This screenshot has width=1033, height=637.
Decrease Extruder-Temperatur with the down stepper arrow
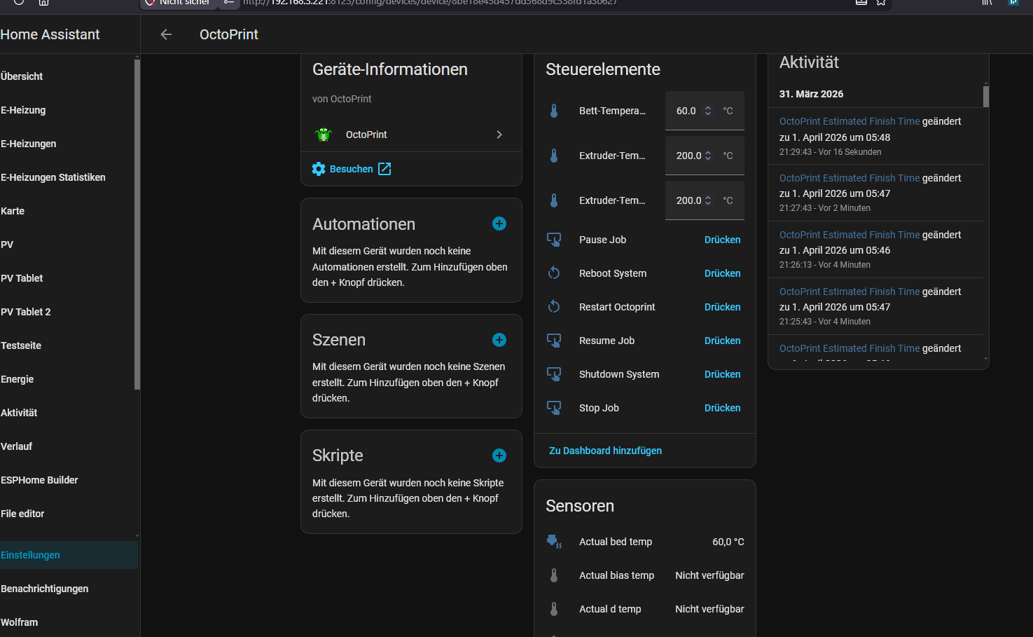(x=708, y=158)
